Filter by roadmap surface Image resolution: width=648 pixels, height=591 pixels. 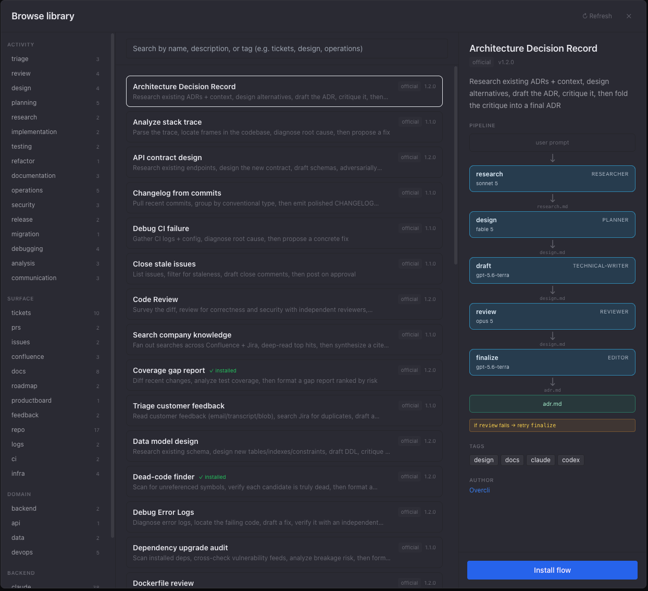[55, 386]
